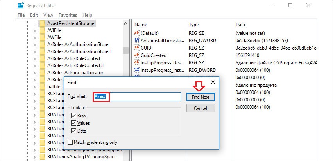Open the Edit menu
This screenshot has height=161, width=333.
point(34,15)
